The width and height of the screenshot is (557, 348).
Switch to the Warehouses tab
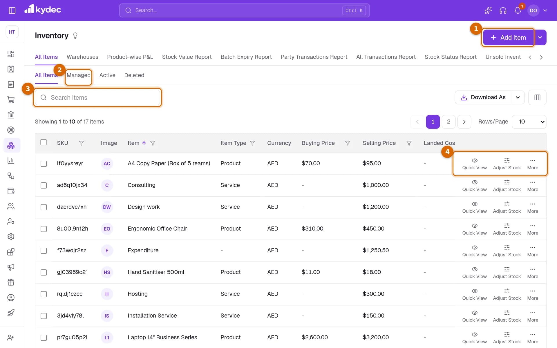point(82,57)
